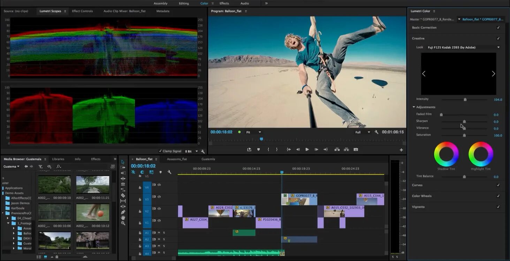Select the Hand tool

123,218
